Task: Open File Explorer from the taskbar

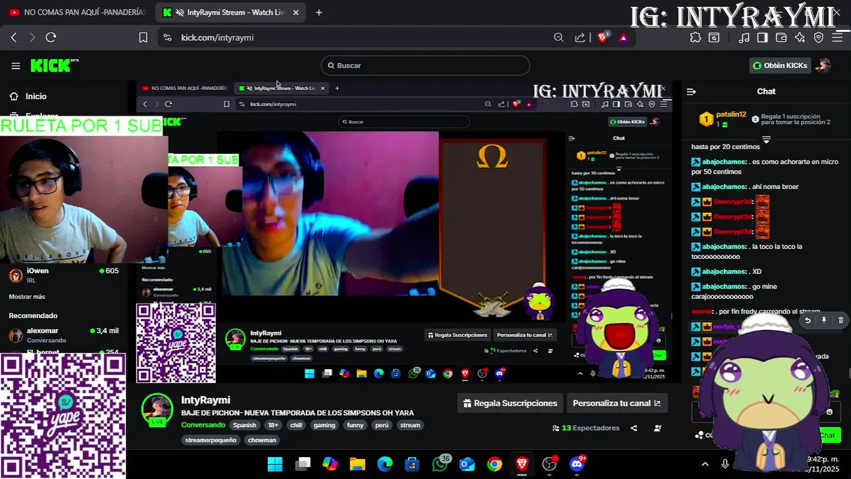Action: click(358, 464)
